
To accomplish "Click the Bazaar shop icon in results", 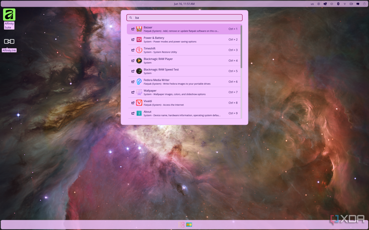I will point(139,29).
